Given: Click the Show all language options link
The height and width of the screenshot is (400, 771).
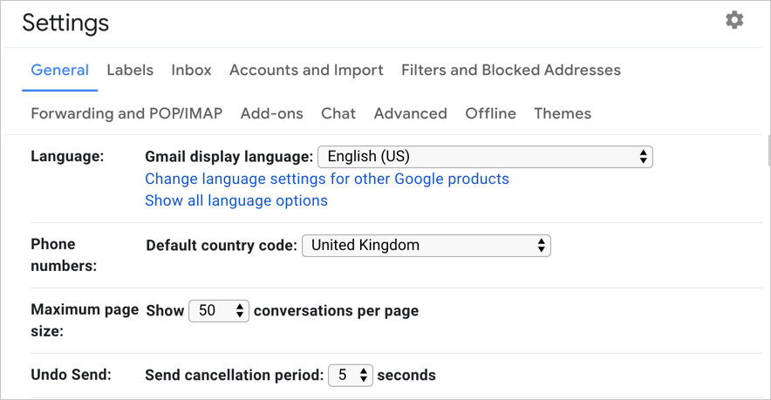Looking at the screenshot, I should click(x=236, y=200).
